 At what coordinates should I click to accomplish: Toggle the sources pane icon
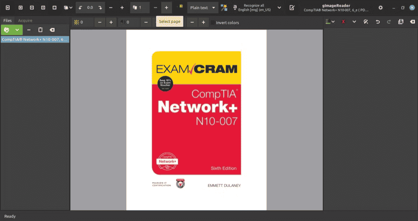(8, 8)
